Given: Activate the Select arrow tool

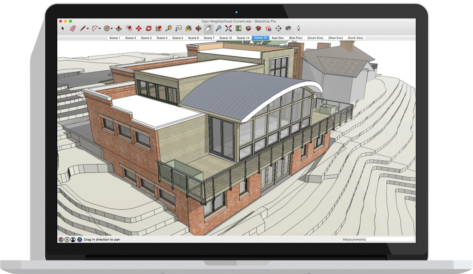Looking at the screenshot, I should pos(63,28).
